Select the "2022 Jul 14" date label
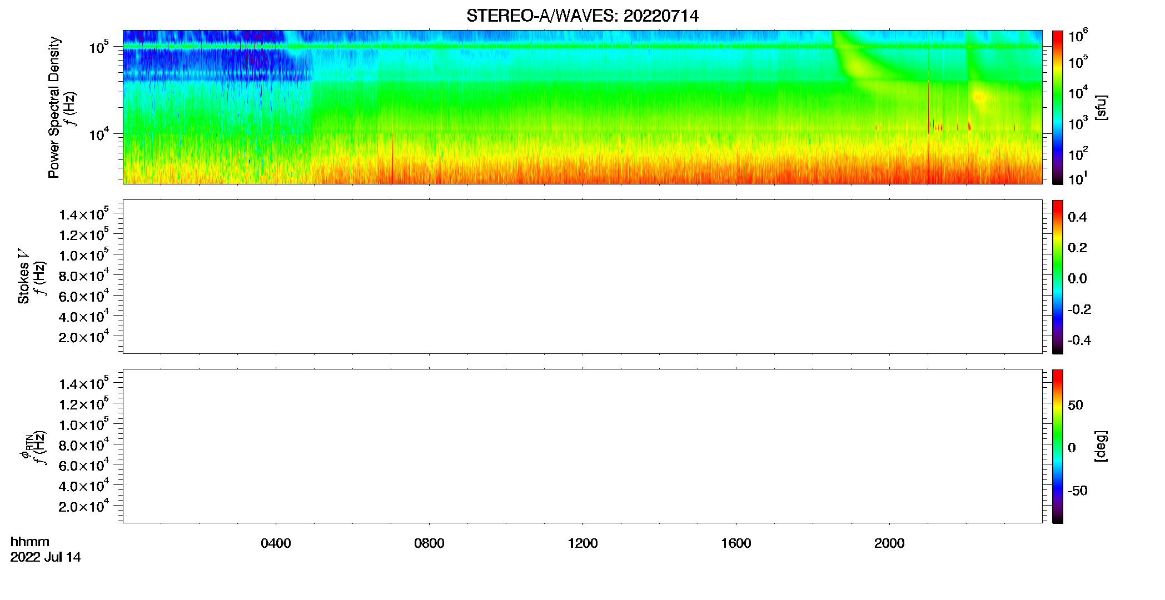Image resolution: width=1165 pixels, height=600 pixels. (x=46, y=557)
